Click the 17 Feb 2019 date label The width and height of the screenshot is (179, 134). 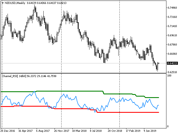pos(133,131)
